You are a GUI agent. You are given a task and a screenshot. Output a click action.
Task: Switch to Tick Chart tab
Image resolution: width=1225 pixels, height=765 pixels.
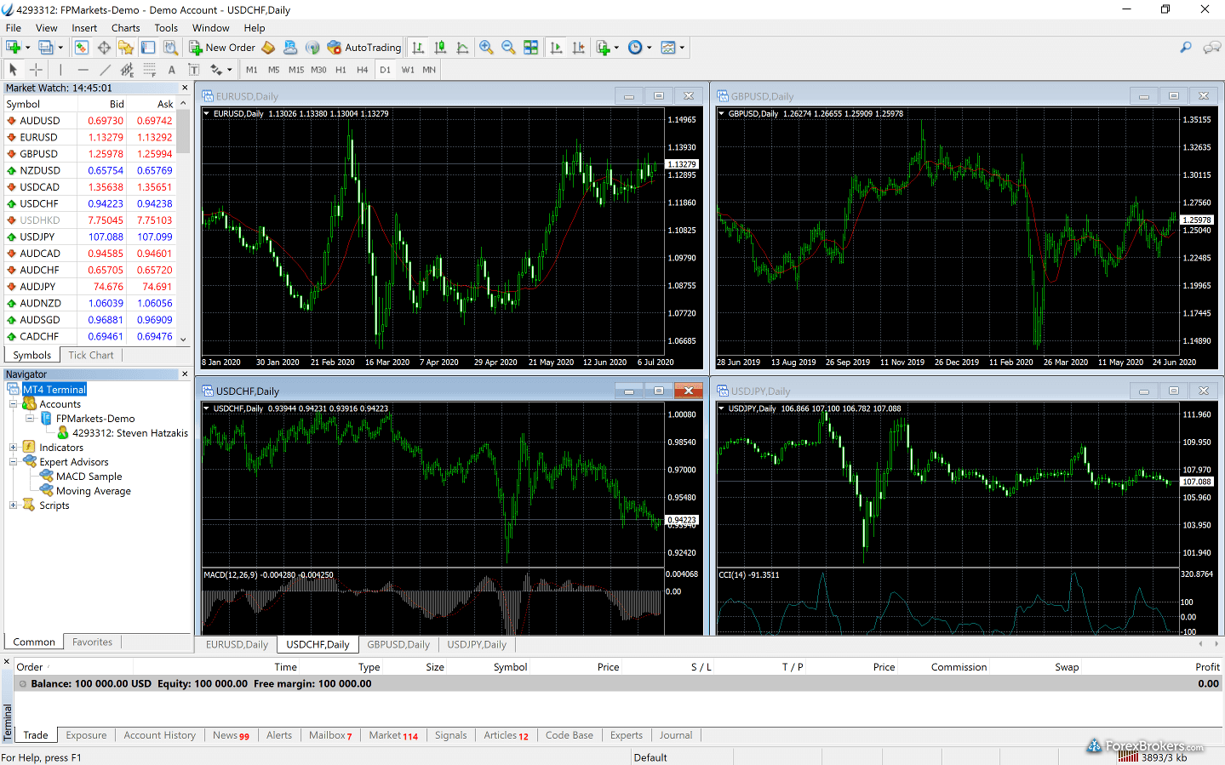click(x=90, y=356)
